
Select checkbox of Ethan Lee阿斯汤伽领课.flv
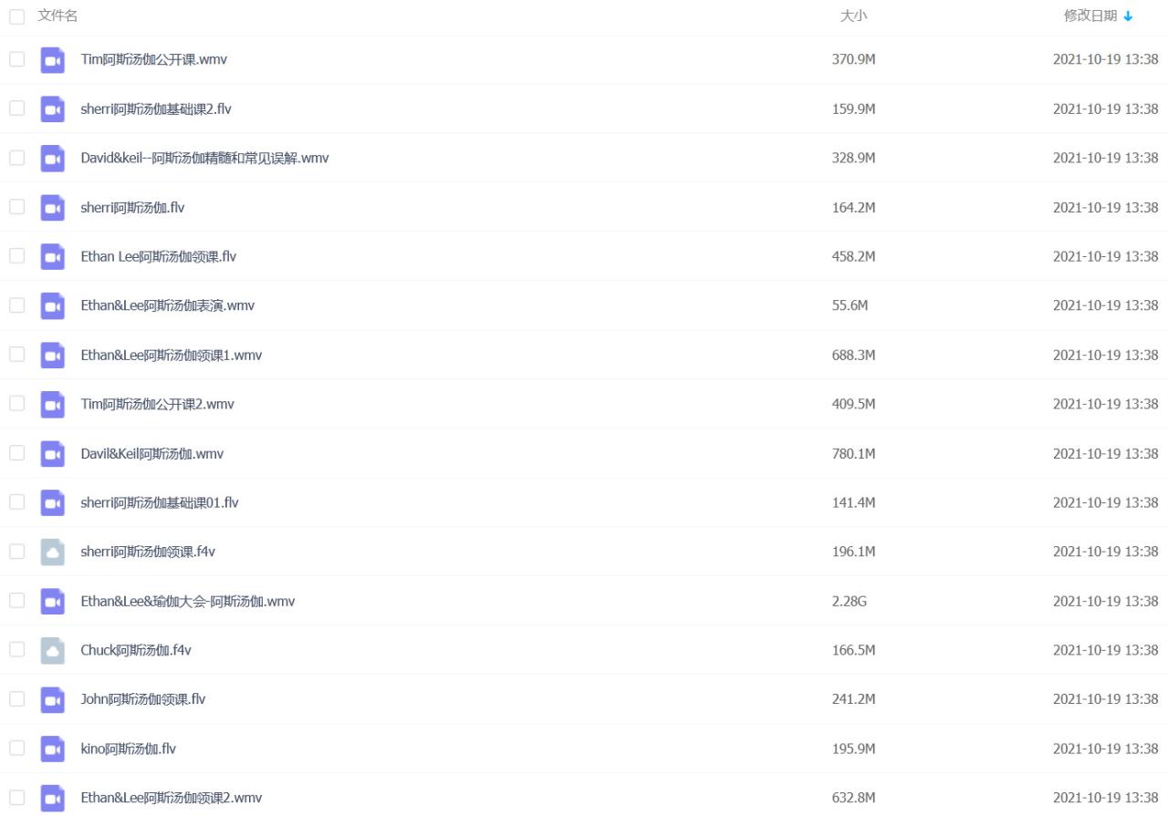tap(16, 256)
